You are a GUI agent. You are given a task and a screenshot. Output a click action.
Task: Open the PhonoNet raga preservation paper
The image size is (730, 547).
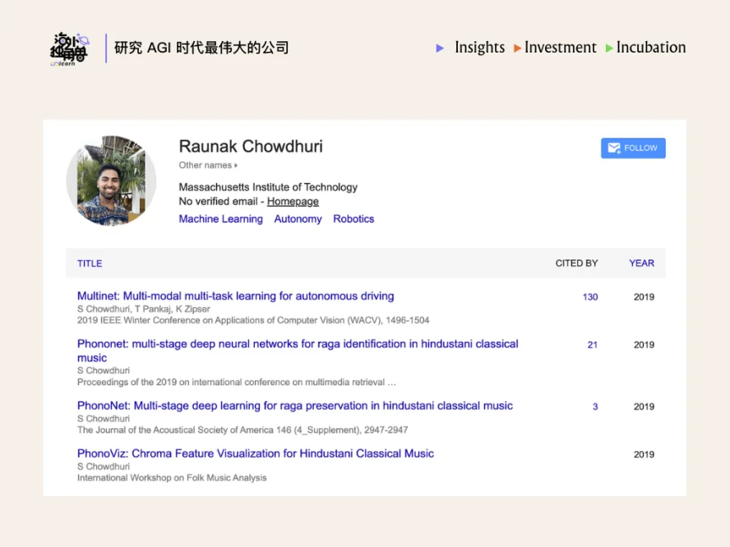pos(294,406)
